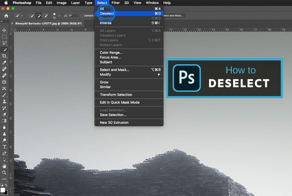This screenshot has width=292, height=196.
Task: Choose All from the Select menu
Action: [x=129, y=9]
